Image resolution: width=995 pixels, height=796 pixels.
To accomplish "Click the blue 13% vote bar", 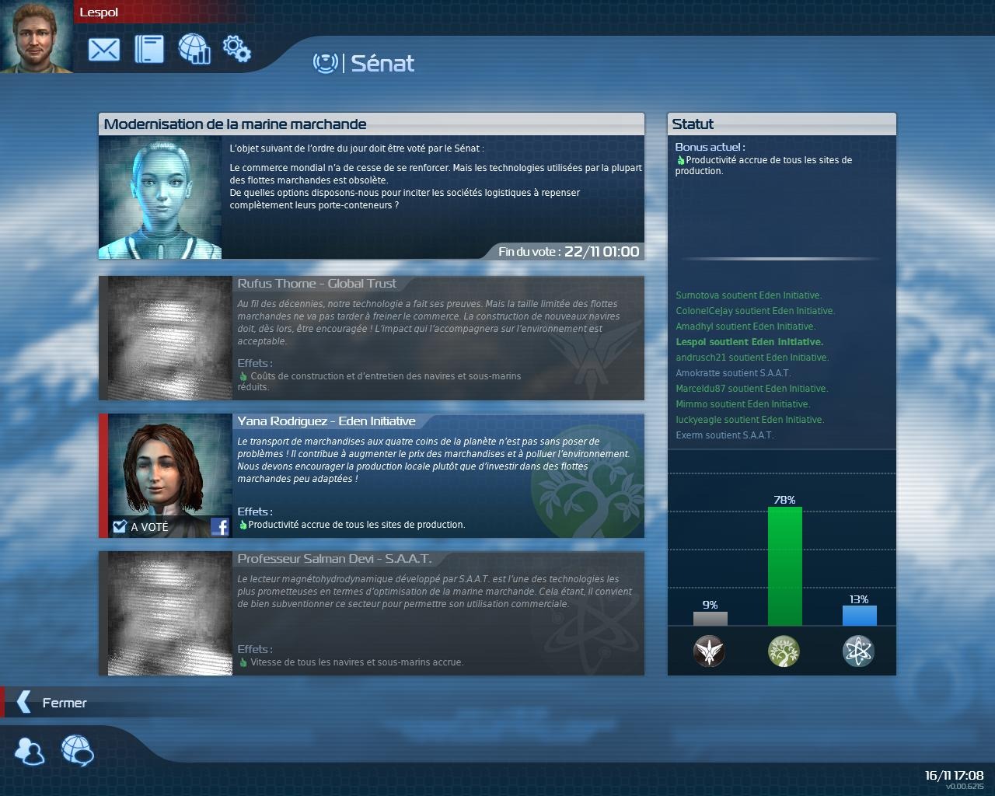I will [x=859, y=616].
